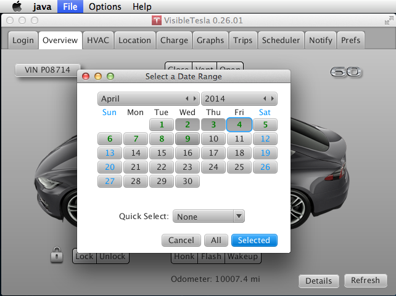Go to previous year arrow
The height and width of the screenshot is (296, 396).
click(265, 98)
